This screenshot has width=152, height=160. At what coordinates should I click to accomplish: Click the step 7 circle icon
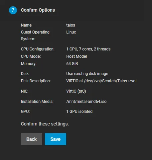tap(13, 10)
